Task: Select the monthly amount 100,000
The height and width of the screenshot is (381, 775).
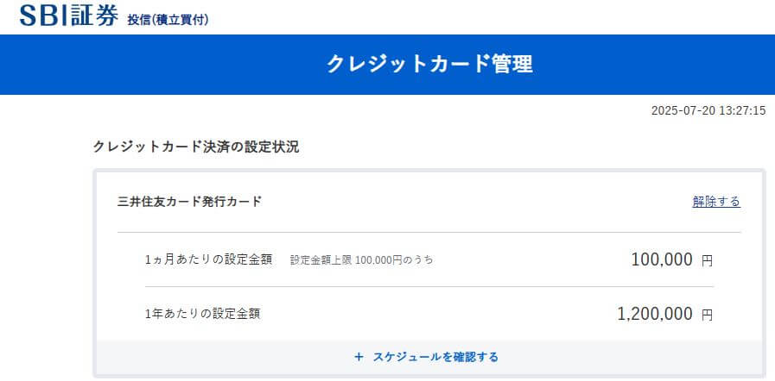Action: pyautogui.click(x=662, y=259)
